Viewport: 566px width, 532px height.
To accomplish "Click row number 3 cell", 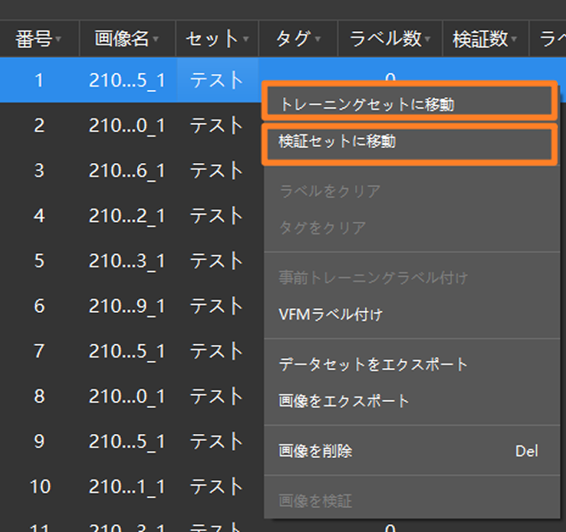I will pyautogui.click(x=39, y=170).
